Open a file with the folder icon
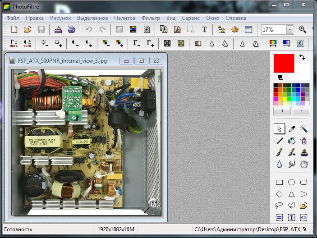The image size is (317, 238). [x=28, y=29]
